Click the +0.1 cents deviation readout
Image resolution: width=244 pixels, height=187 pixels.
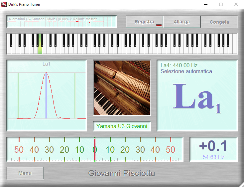coord(213,146)
